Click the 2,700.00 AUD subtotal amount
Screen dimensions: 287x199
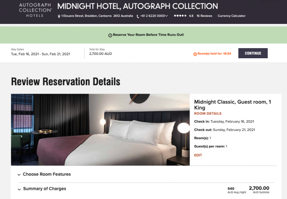pos(259,188)
